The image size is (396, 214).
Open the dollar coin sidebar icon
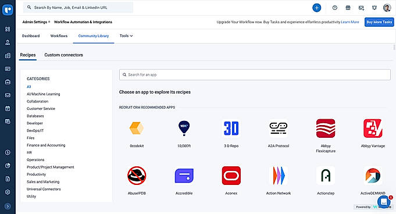[8, 152]
